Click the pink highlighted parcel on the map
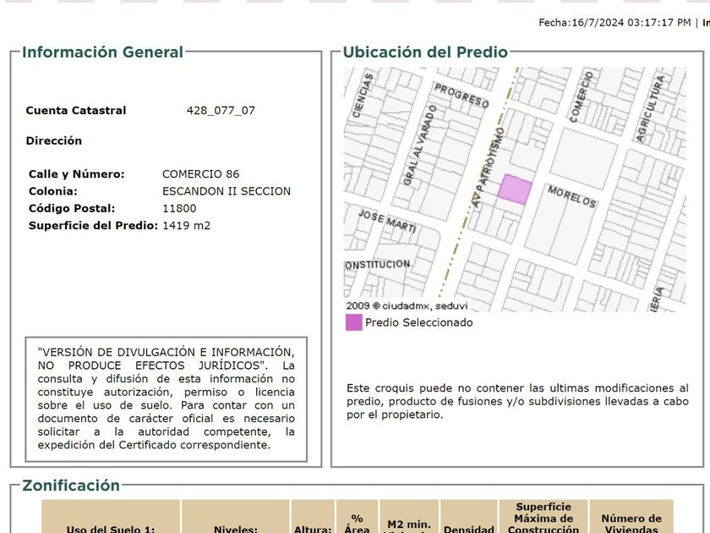 [514, 190]
